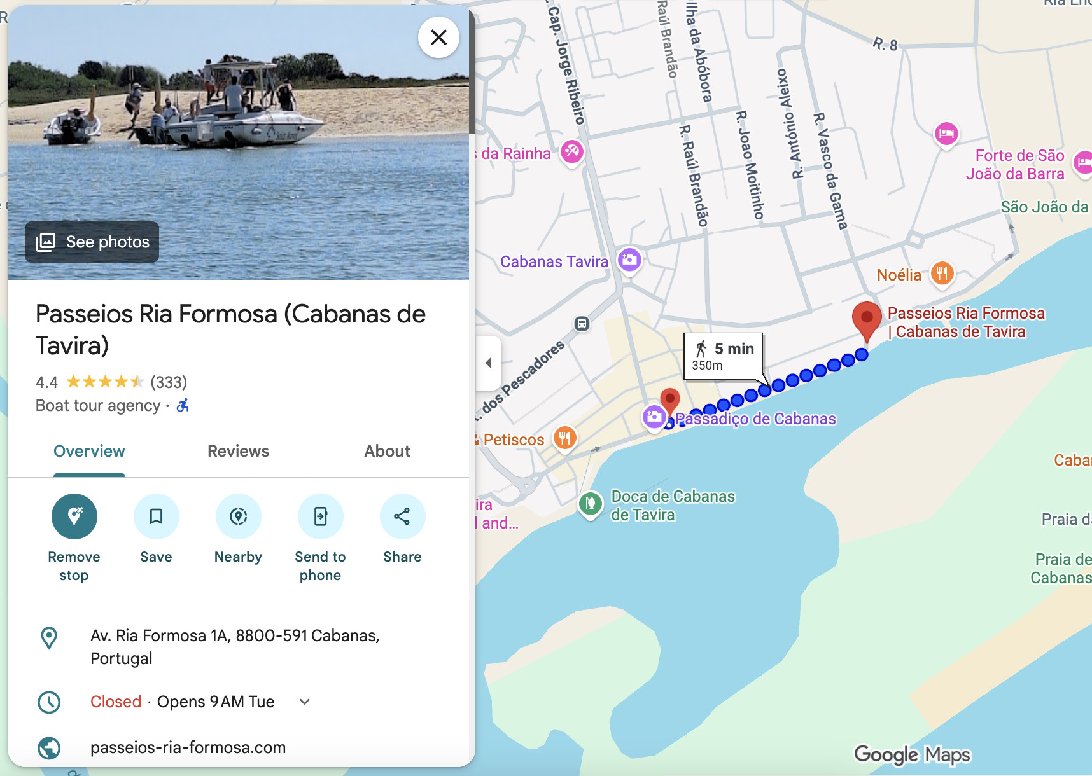Select the Noélia restaurant map pin

tap(942, 274)
